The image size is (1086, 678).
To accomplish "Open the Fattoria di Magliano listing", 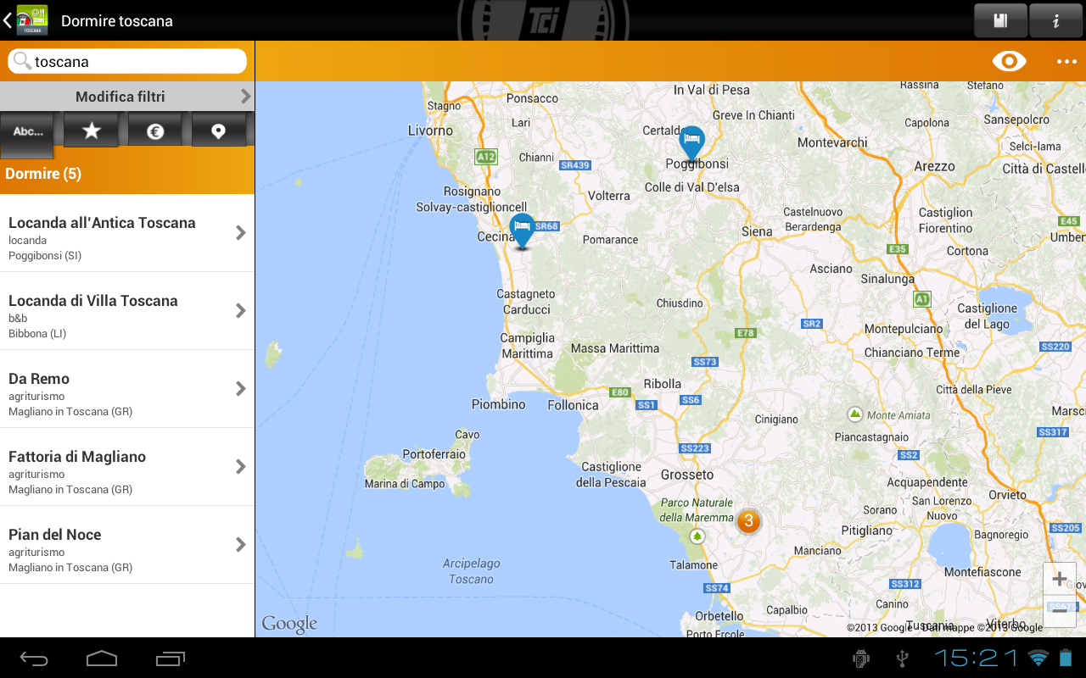I will [127, 467].
